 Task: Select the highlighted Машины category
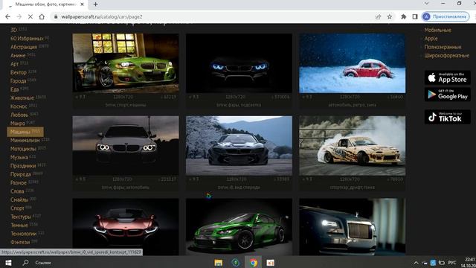[25, 132]
